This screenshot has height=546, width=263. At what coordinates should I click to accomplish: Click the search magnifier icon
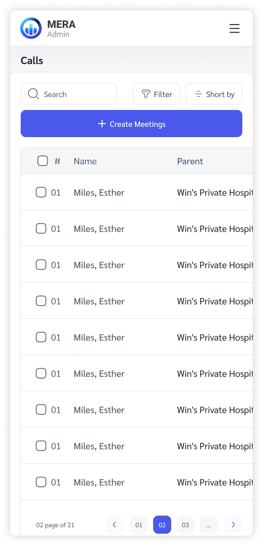pyautogui.click(x=33, y=94)
